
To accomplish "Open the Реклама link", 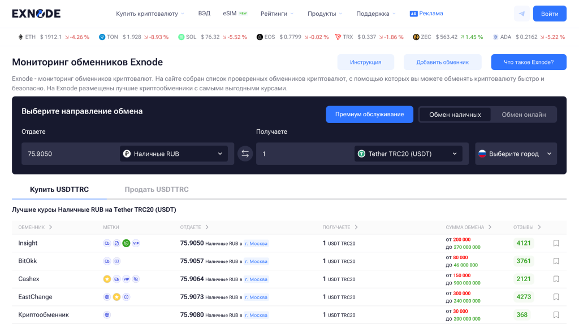I will [426, 14].
